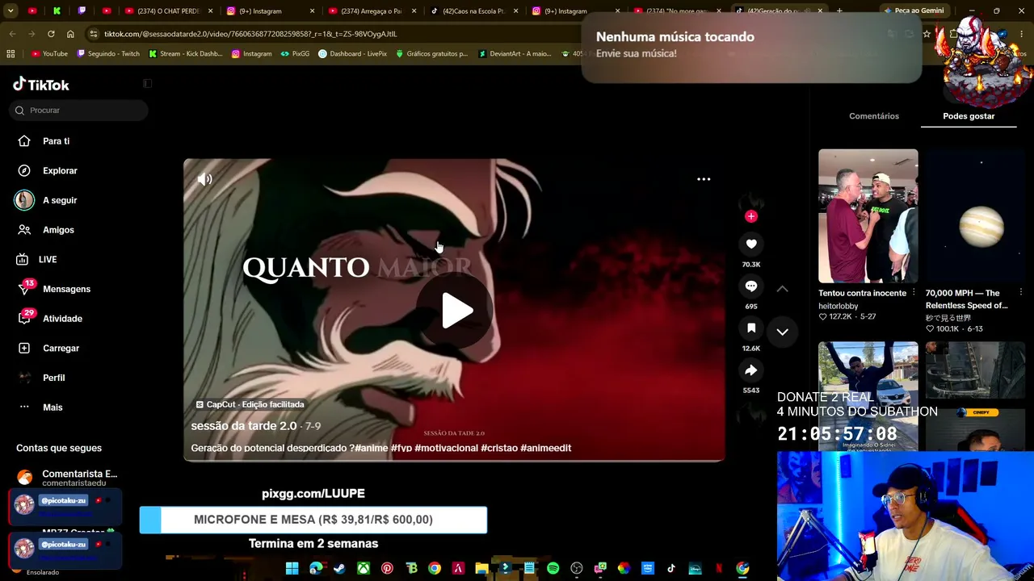Open the 'Tentou contra inocente' video thumbnail
Viewport: 1034px width, 581px height.
868,215
